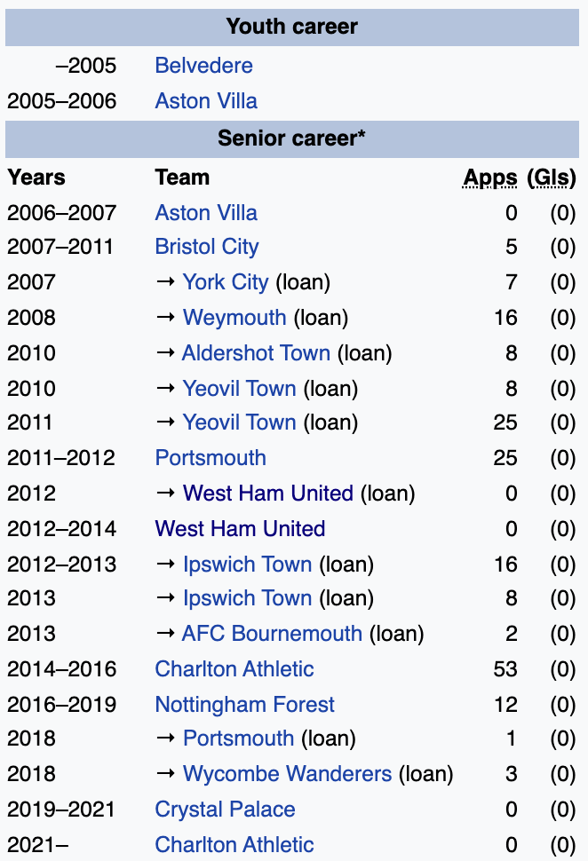Click the Aldershot Town link

click(256, 353)
